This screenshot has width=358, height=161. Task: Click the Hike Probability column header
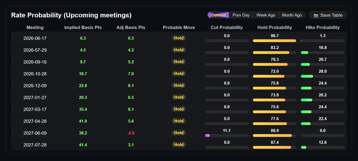322,27
